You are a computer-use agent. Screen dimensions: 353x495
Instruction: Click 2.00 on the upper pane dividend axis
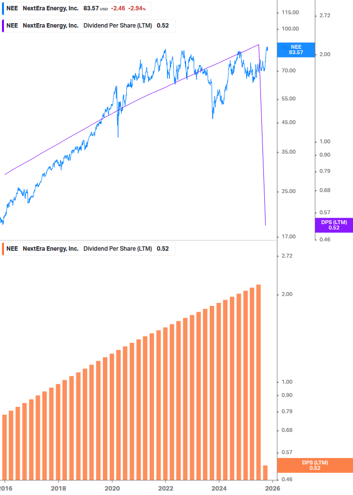coord(325,54)
